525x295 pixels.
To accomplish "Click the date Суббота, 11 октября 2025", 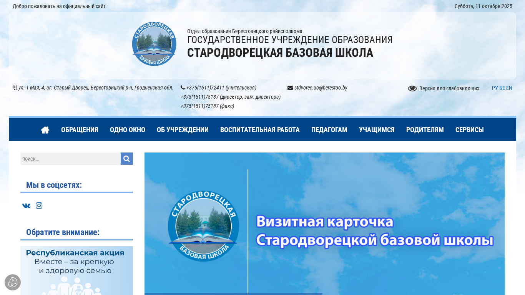I will click(483, 6).
